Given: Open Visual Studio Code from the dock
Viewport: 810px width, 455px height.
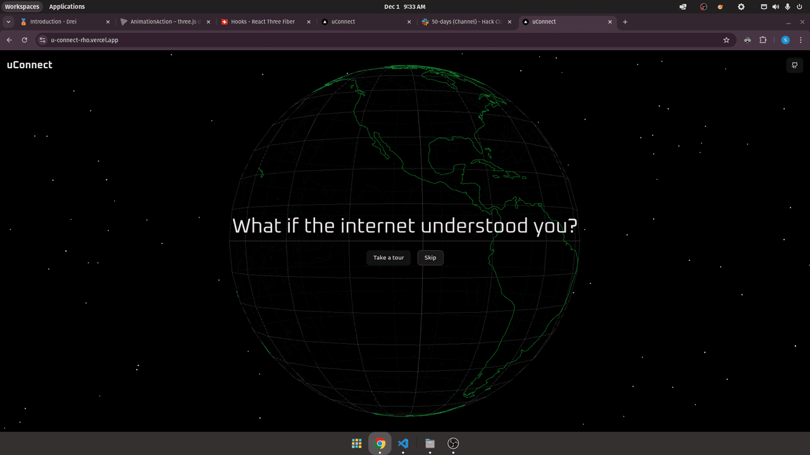Looking at the screenshot, I should point(404,444).
